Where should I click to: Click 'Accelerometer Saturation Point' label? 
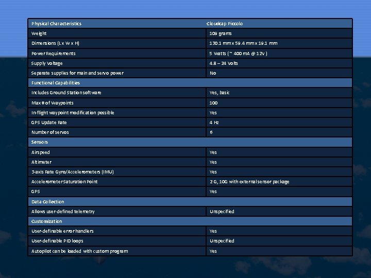(x=64, y=182)
